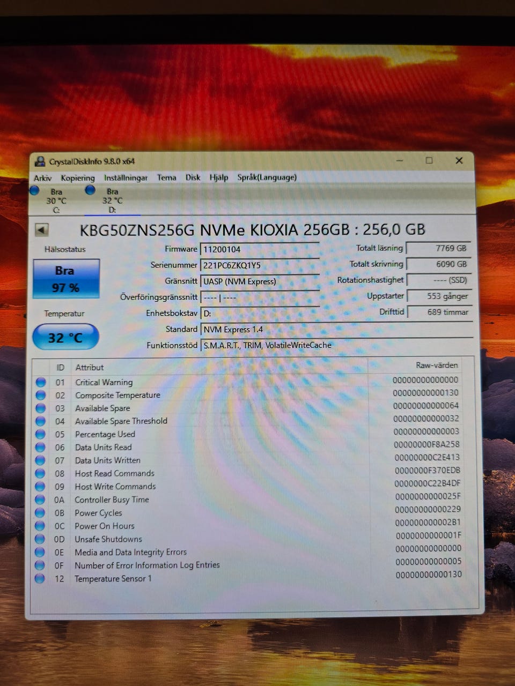Click status dot for Power On Hours

(40, 526)
